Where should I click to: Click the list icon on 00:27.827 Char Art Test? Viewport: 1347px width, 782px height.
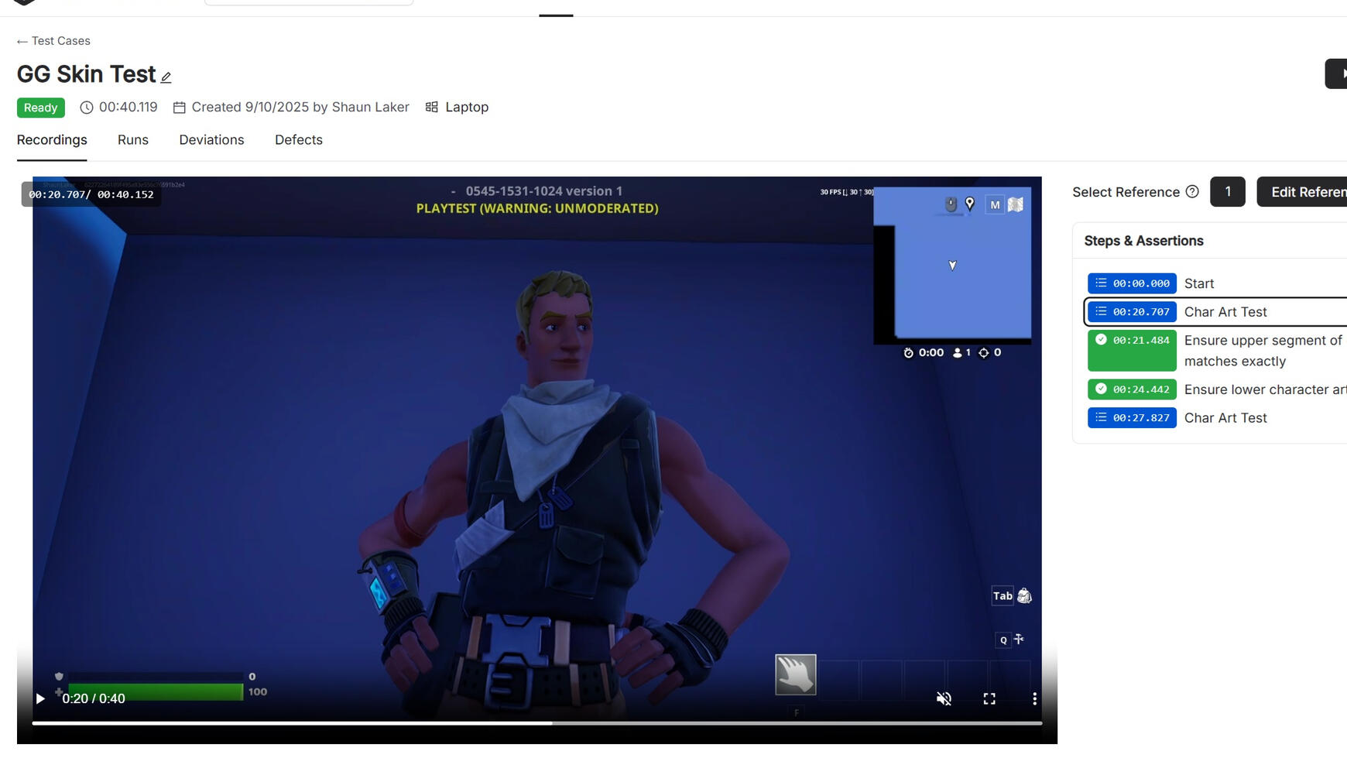(x=1100, y=417)
